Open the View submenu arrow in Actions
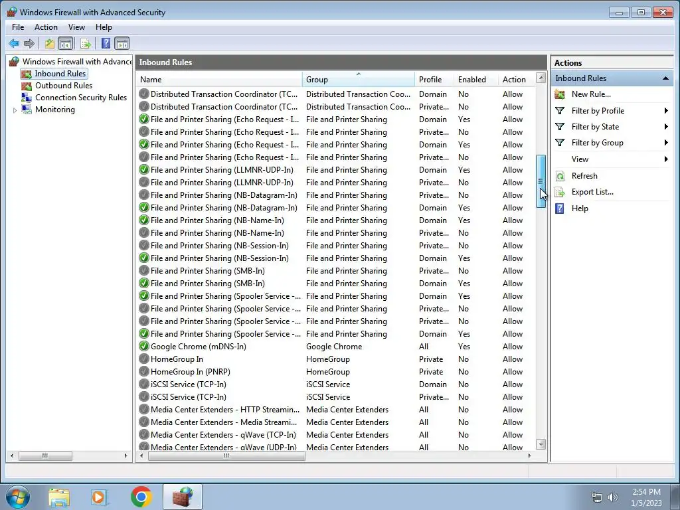680x510 pixels. 666,159
